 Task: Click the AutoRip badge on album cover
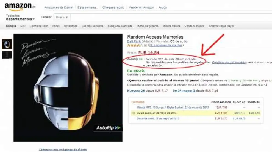[x=108, y=128]
